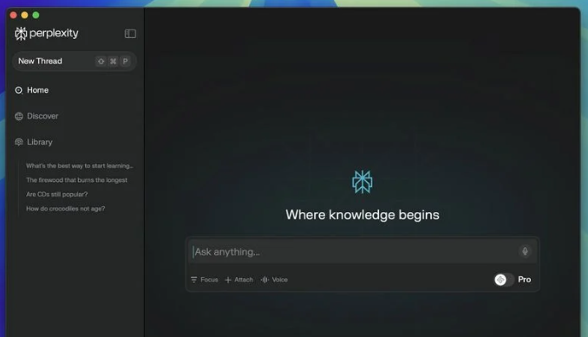Click the command key shortcut badge
The width and height of the screenshot is (588, 337).
click(x=113, y=61)
